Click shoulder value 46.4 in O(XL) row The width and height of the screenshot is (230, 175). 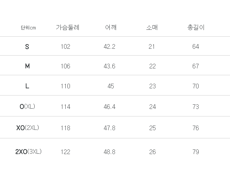tap(109, 107)
